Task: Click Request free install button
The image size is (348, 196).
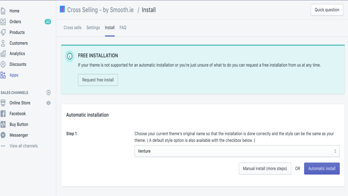Action: point(98,80)
